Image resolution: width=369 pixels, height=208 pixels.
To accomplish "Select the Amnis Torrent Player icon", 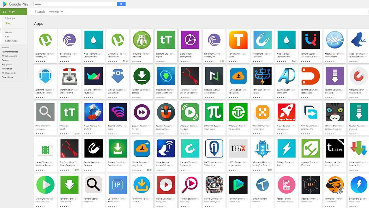I will 142,112.
